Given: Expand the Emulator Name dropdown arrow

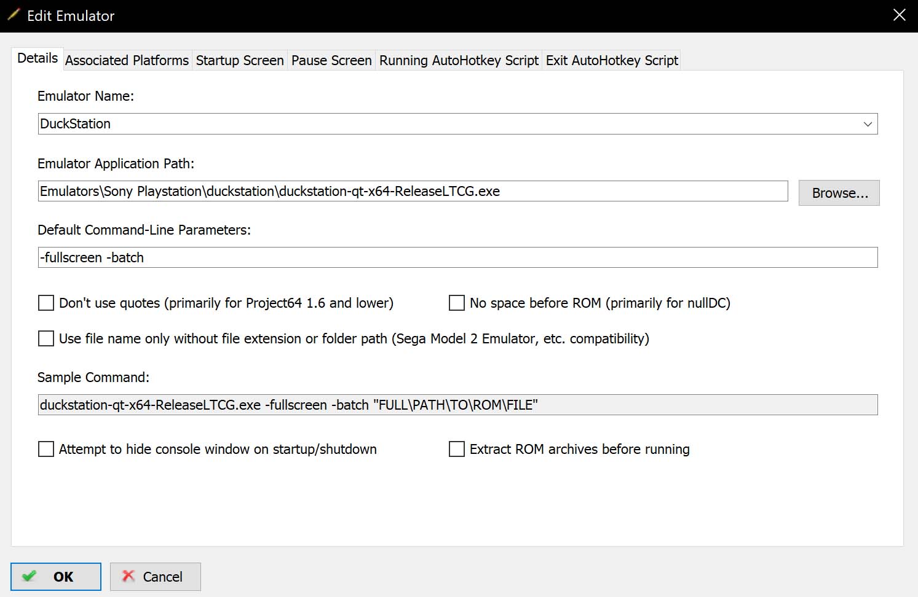Looking at the screenshot, I should (x=868, y=124).
